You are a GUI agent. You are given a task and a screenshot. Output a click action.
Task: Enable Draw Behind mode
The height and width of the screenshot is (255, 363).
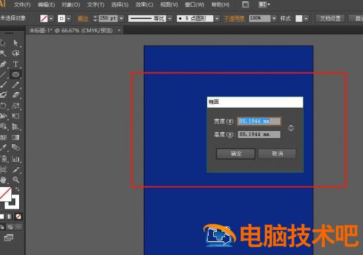point(10,227)
